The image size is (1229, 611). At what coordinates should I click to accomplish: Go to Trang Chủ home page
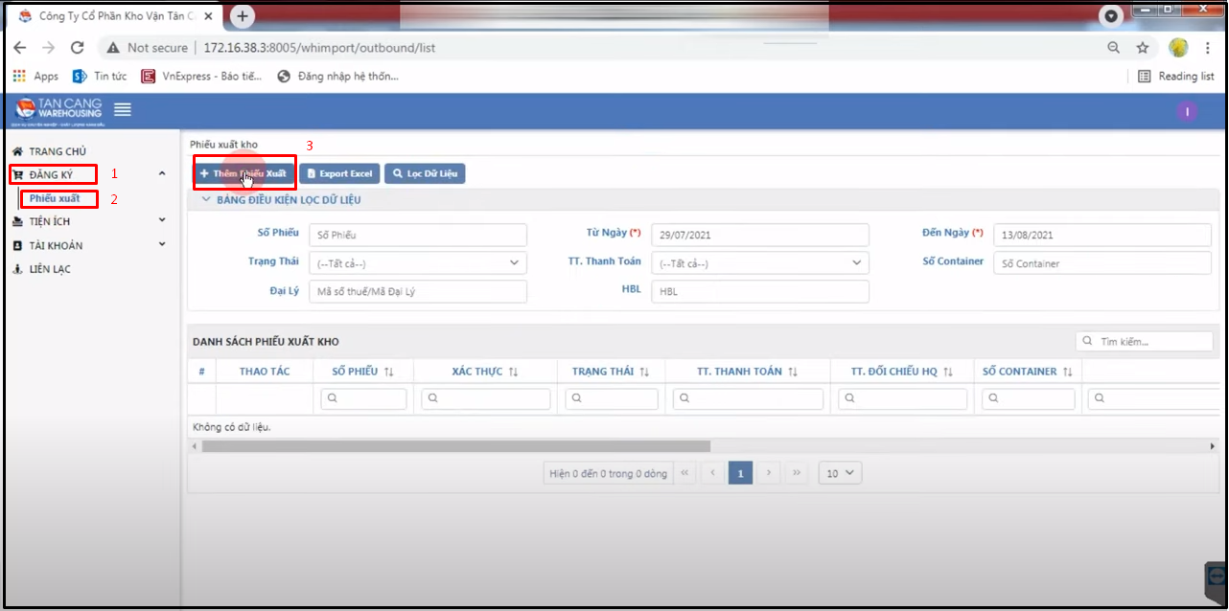point(58,151)
